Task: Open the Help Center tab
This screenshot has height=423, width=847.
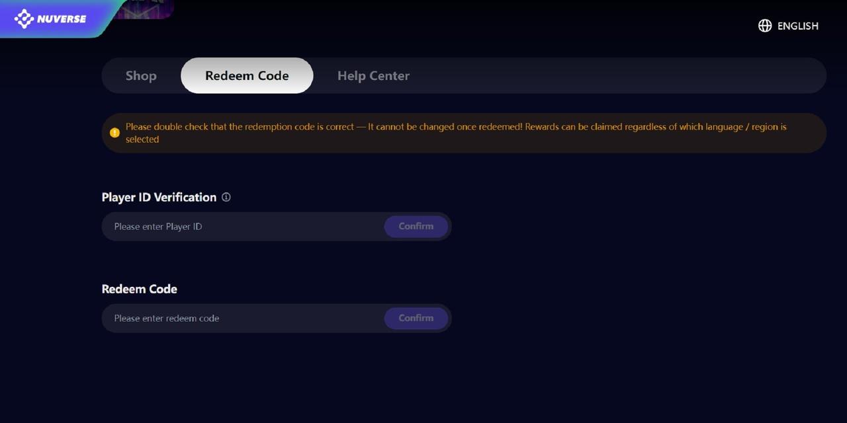Action: coord(373,75)
